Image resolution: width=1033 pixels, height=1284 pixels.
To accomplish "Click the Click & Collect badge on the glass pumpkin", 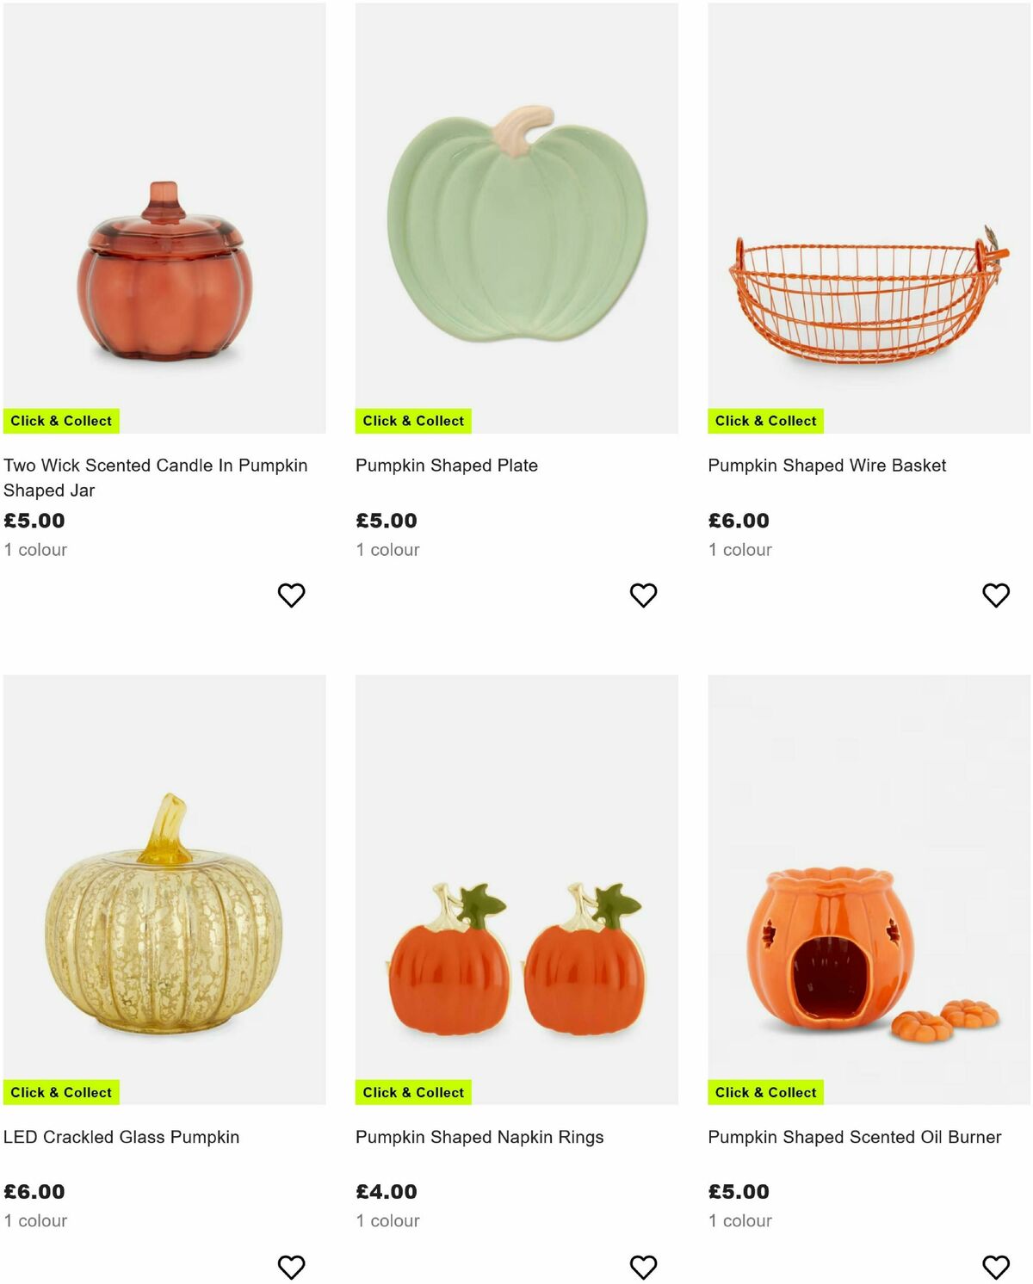I will click(62, 1092).
